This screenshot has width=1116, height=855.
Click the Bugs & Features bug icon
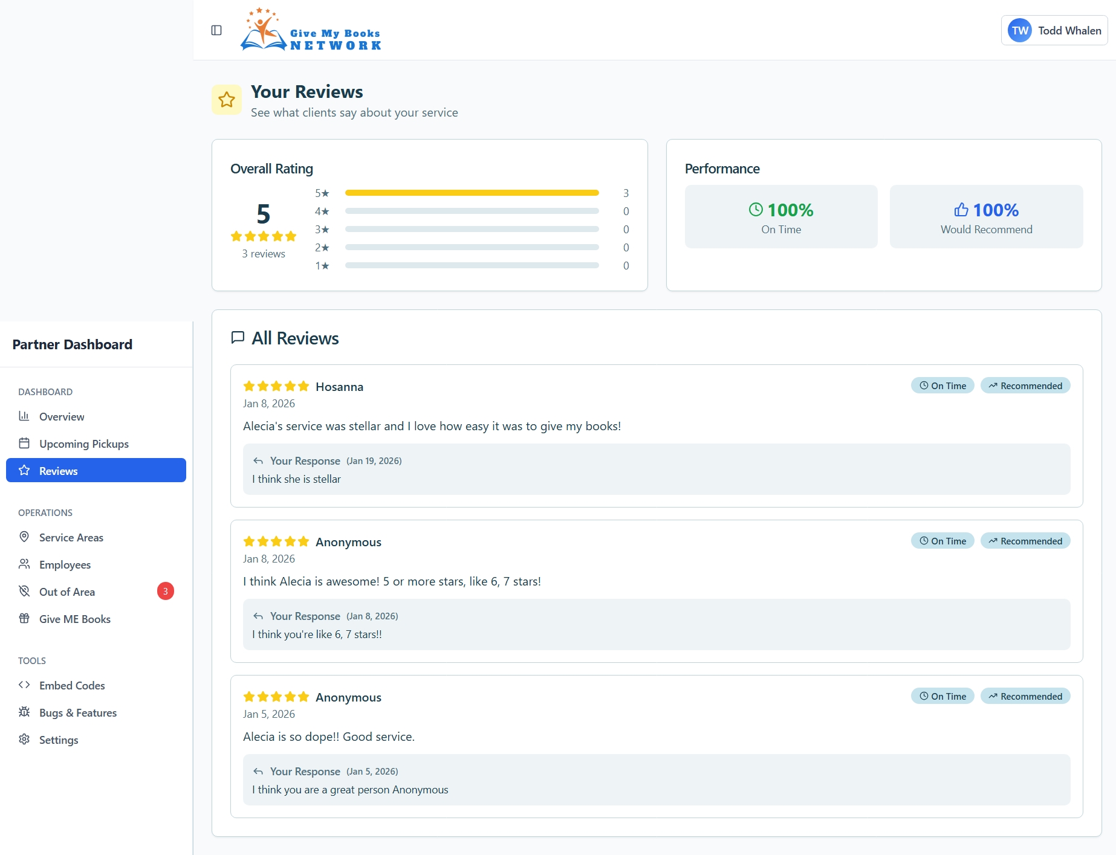pyautogui.click(x=24, y=712)
